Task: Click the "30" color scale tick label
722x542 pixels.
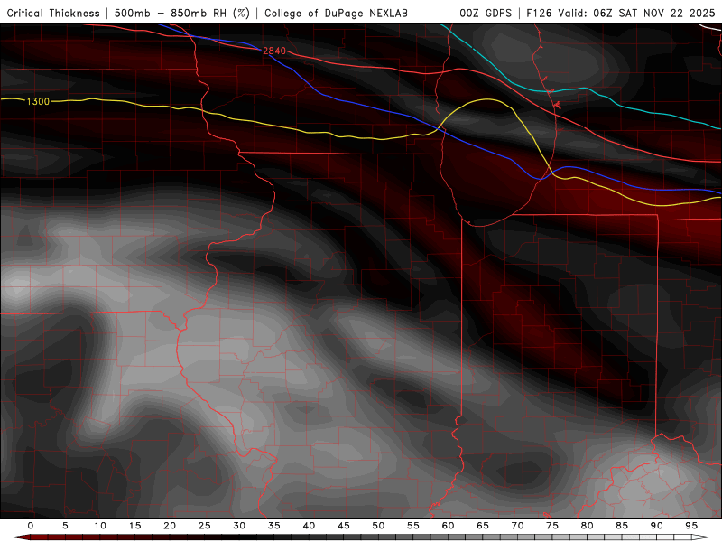Action: pos(239,526)
